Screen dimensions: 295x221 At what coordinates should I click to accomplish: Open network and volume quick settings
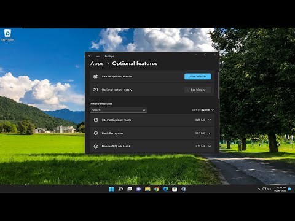(x=267, y=189)
